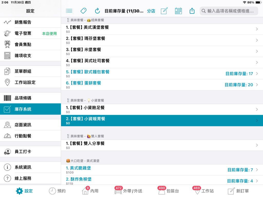Viewport: 263px width, 197px height.
Task: Open 工作站設定 location pin icon
Action: (7, 82)
